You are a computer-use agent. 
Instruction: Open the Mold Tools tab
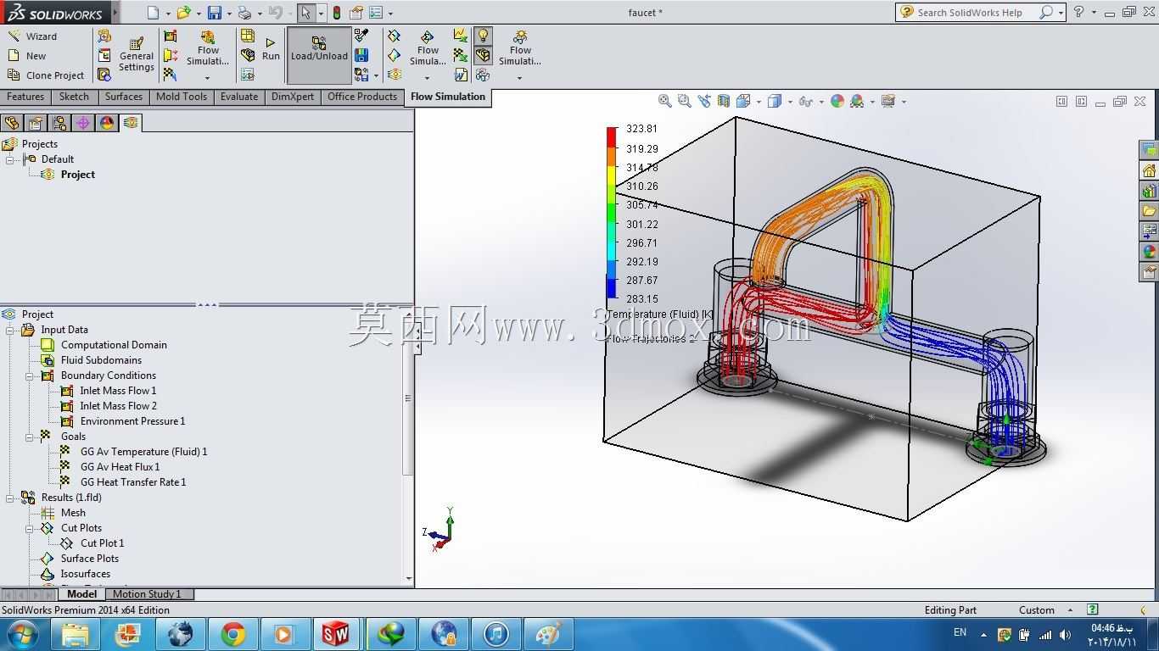click(182, 97)
